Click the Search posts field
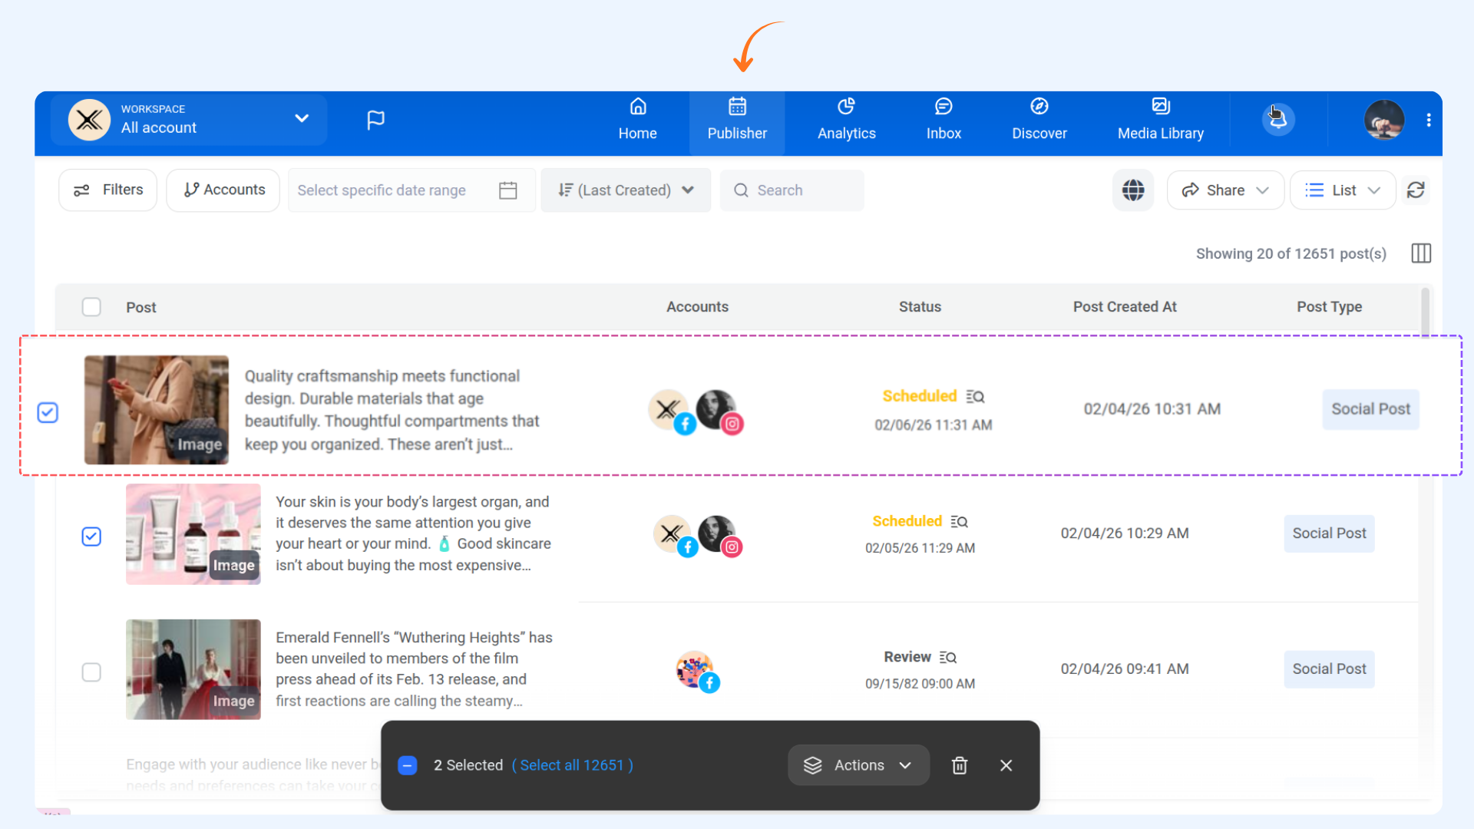Screen dimensions: 1474x829 (792, 190)
